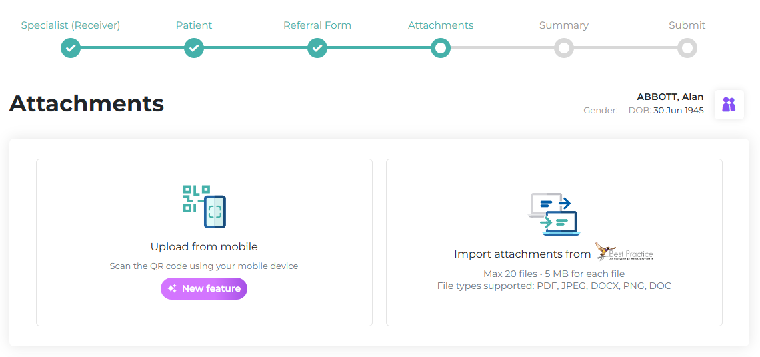Open the Referral Form step label
The width and height of the screenshot is (760, 357).
(317, 25)
